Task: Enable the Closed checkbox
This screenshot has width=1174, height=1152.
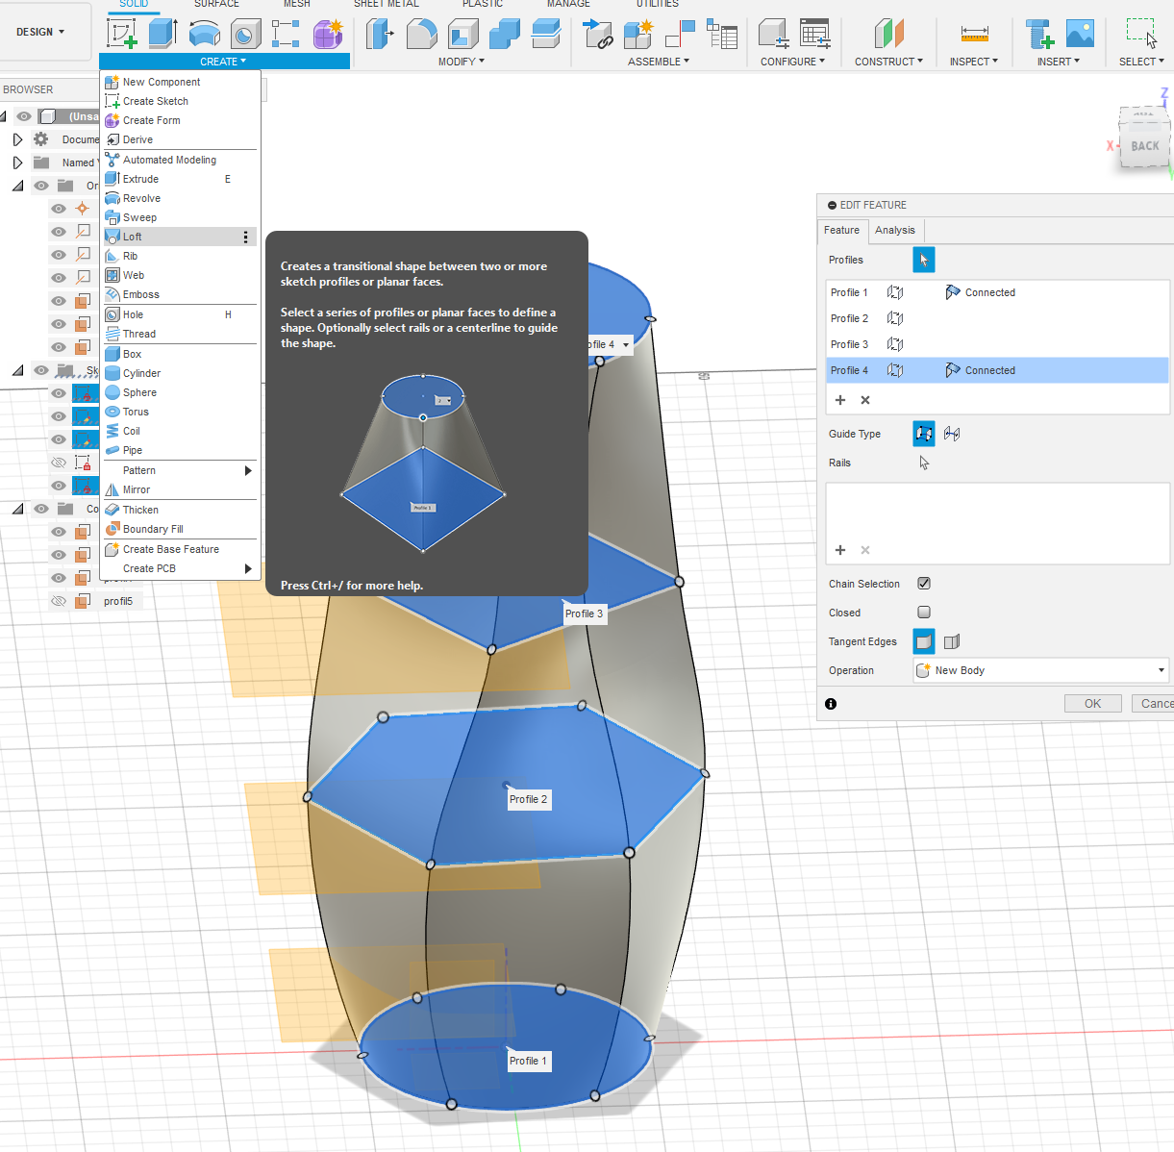Action: click(924, 613)
